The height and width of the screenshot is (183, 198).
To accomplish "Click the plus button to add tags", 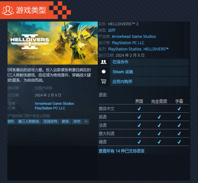I will pyautogui.click(x=86, y=122).
